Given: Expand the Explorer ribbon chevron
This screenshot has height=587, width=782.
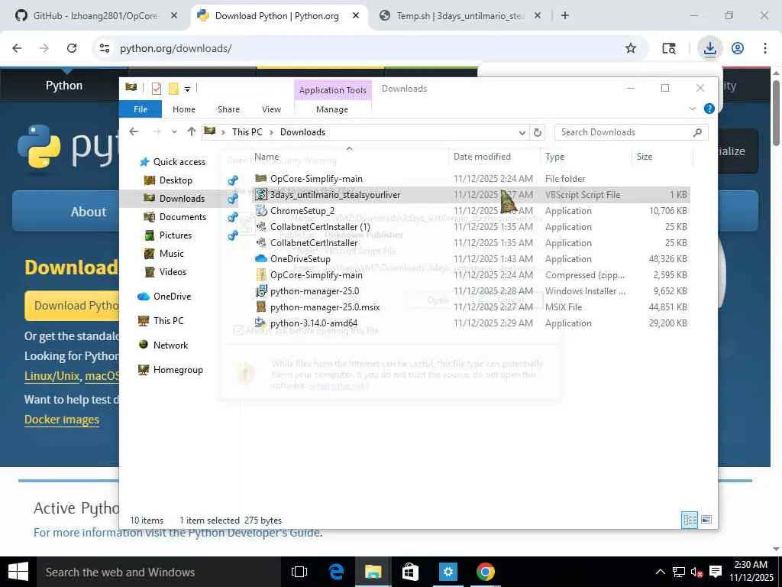Looking at the screenshot, I should click(x=692, y=109).
